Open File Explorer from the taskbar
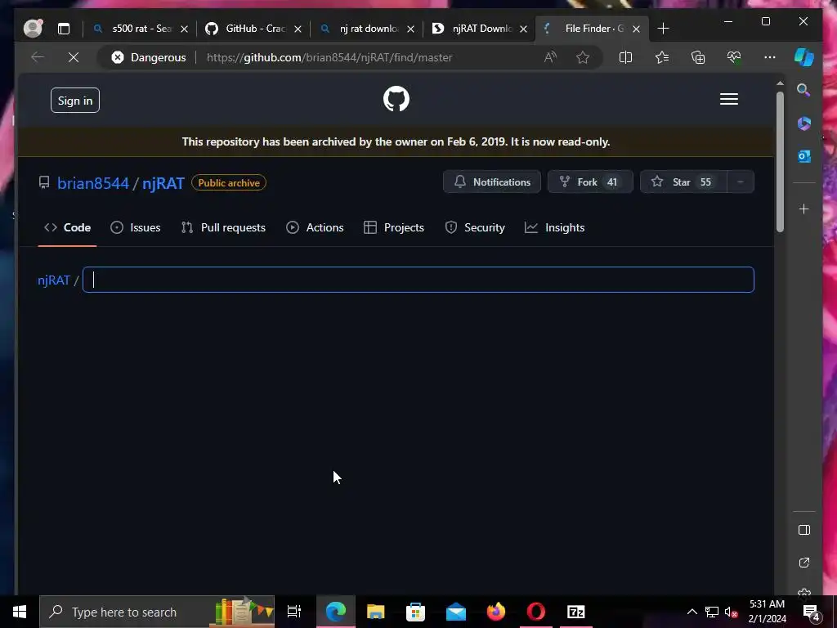Screen dimensions: 837x628 click(x=375, y=612)
